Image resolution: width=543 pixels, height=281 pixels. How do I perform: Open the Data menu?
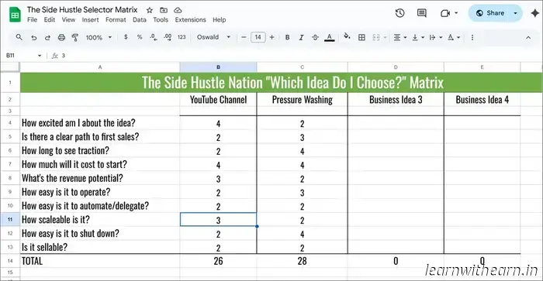(140, 19)
